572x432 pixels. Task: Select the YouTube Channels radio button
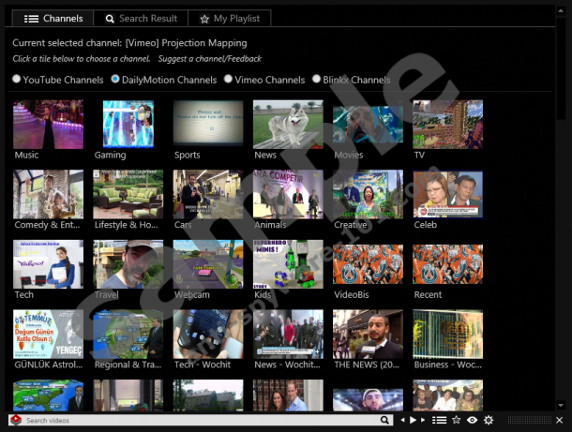click(17, 80)
